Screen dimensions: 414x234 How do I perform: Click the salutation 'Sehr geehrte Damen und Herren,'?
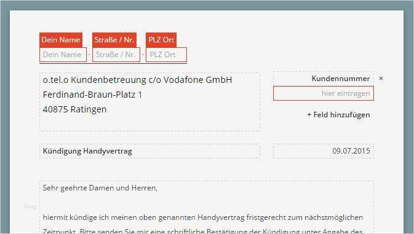(x=100, y=188)
